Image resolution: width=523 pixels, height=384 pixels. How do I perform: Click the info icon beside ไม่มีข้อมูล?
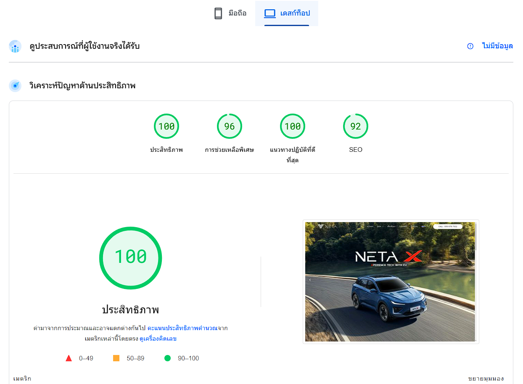470,46
